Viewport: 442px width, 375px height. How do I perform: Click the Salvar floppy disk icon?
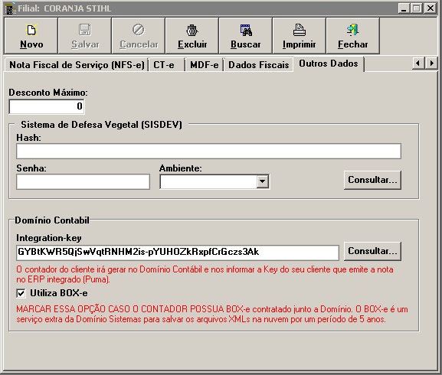85,30
